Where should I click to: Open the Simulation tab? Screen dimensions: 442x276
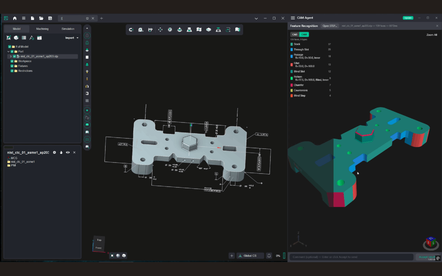pyautogui.click(x=67, y=29)
